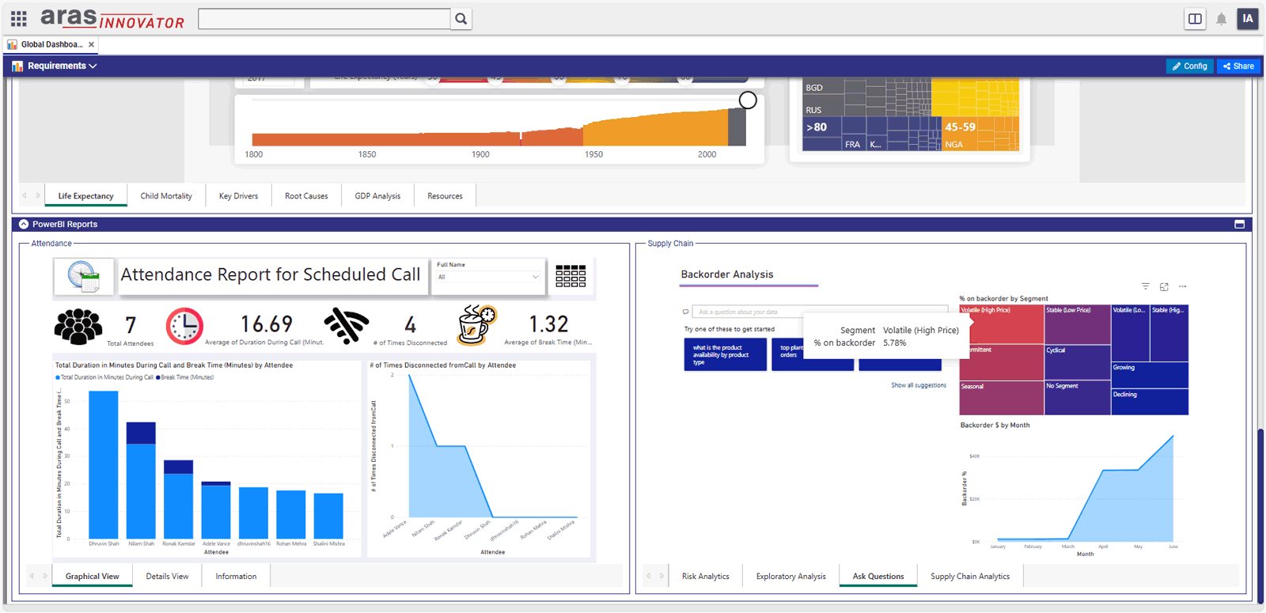Open the Requirements dropdown menu

[x=63, y=66]
